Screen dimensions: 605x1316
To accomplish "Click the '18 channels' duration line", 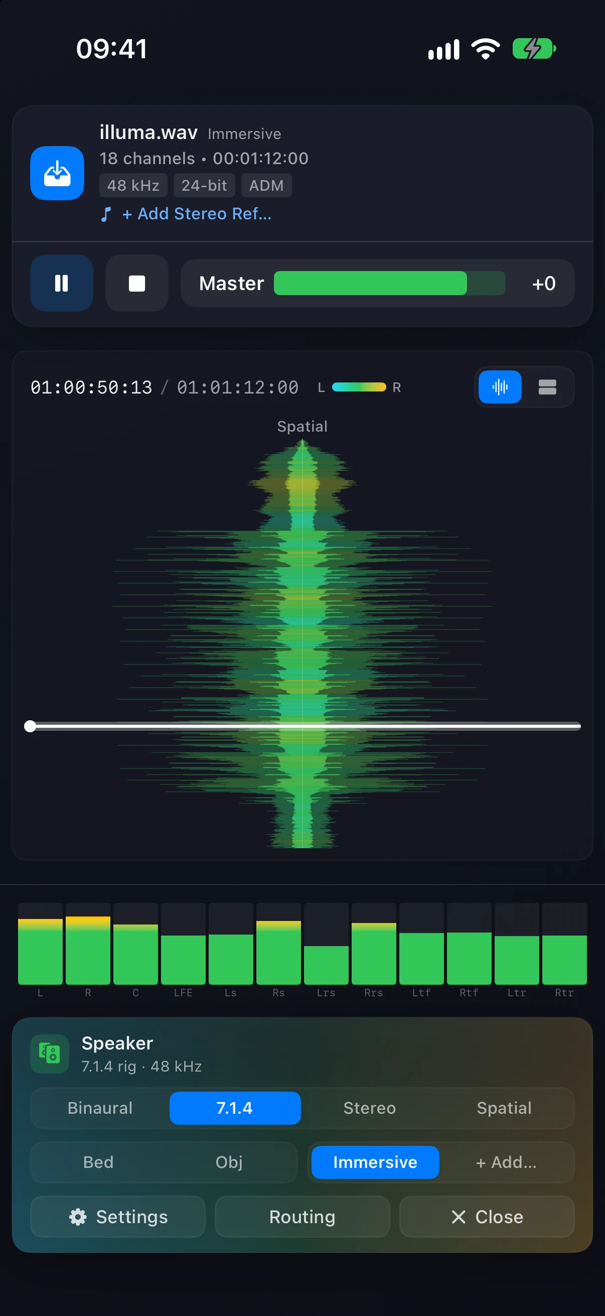I will 204,159.
